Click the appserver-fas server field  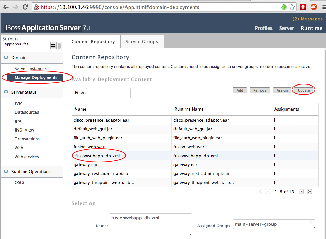point(27,45)
